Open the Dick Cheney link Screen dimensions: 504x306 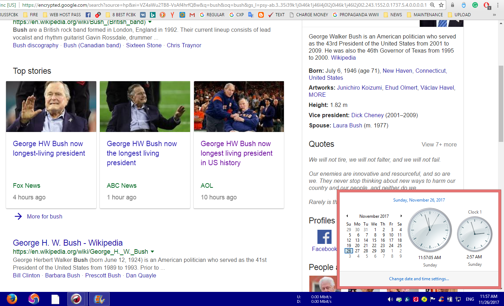(368, 115)
